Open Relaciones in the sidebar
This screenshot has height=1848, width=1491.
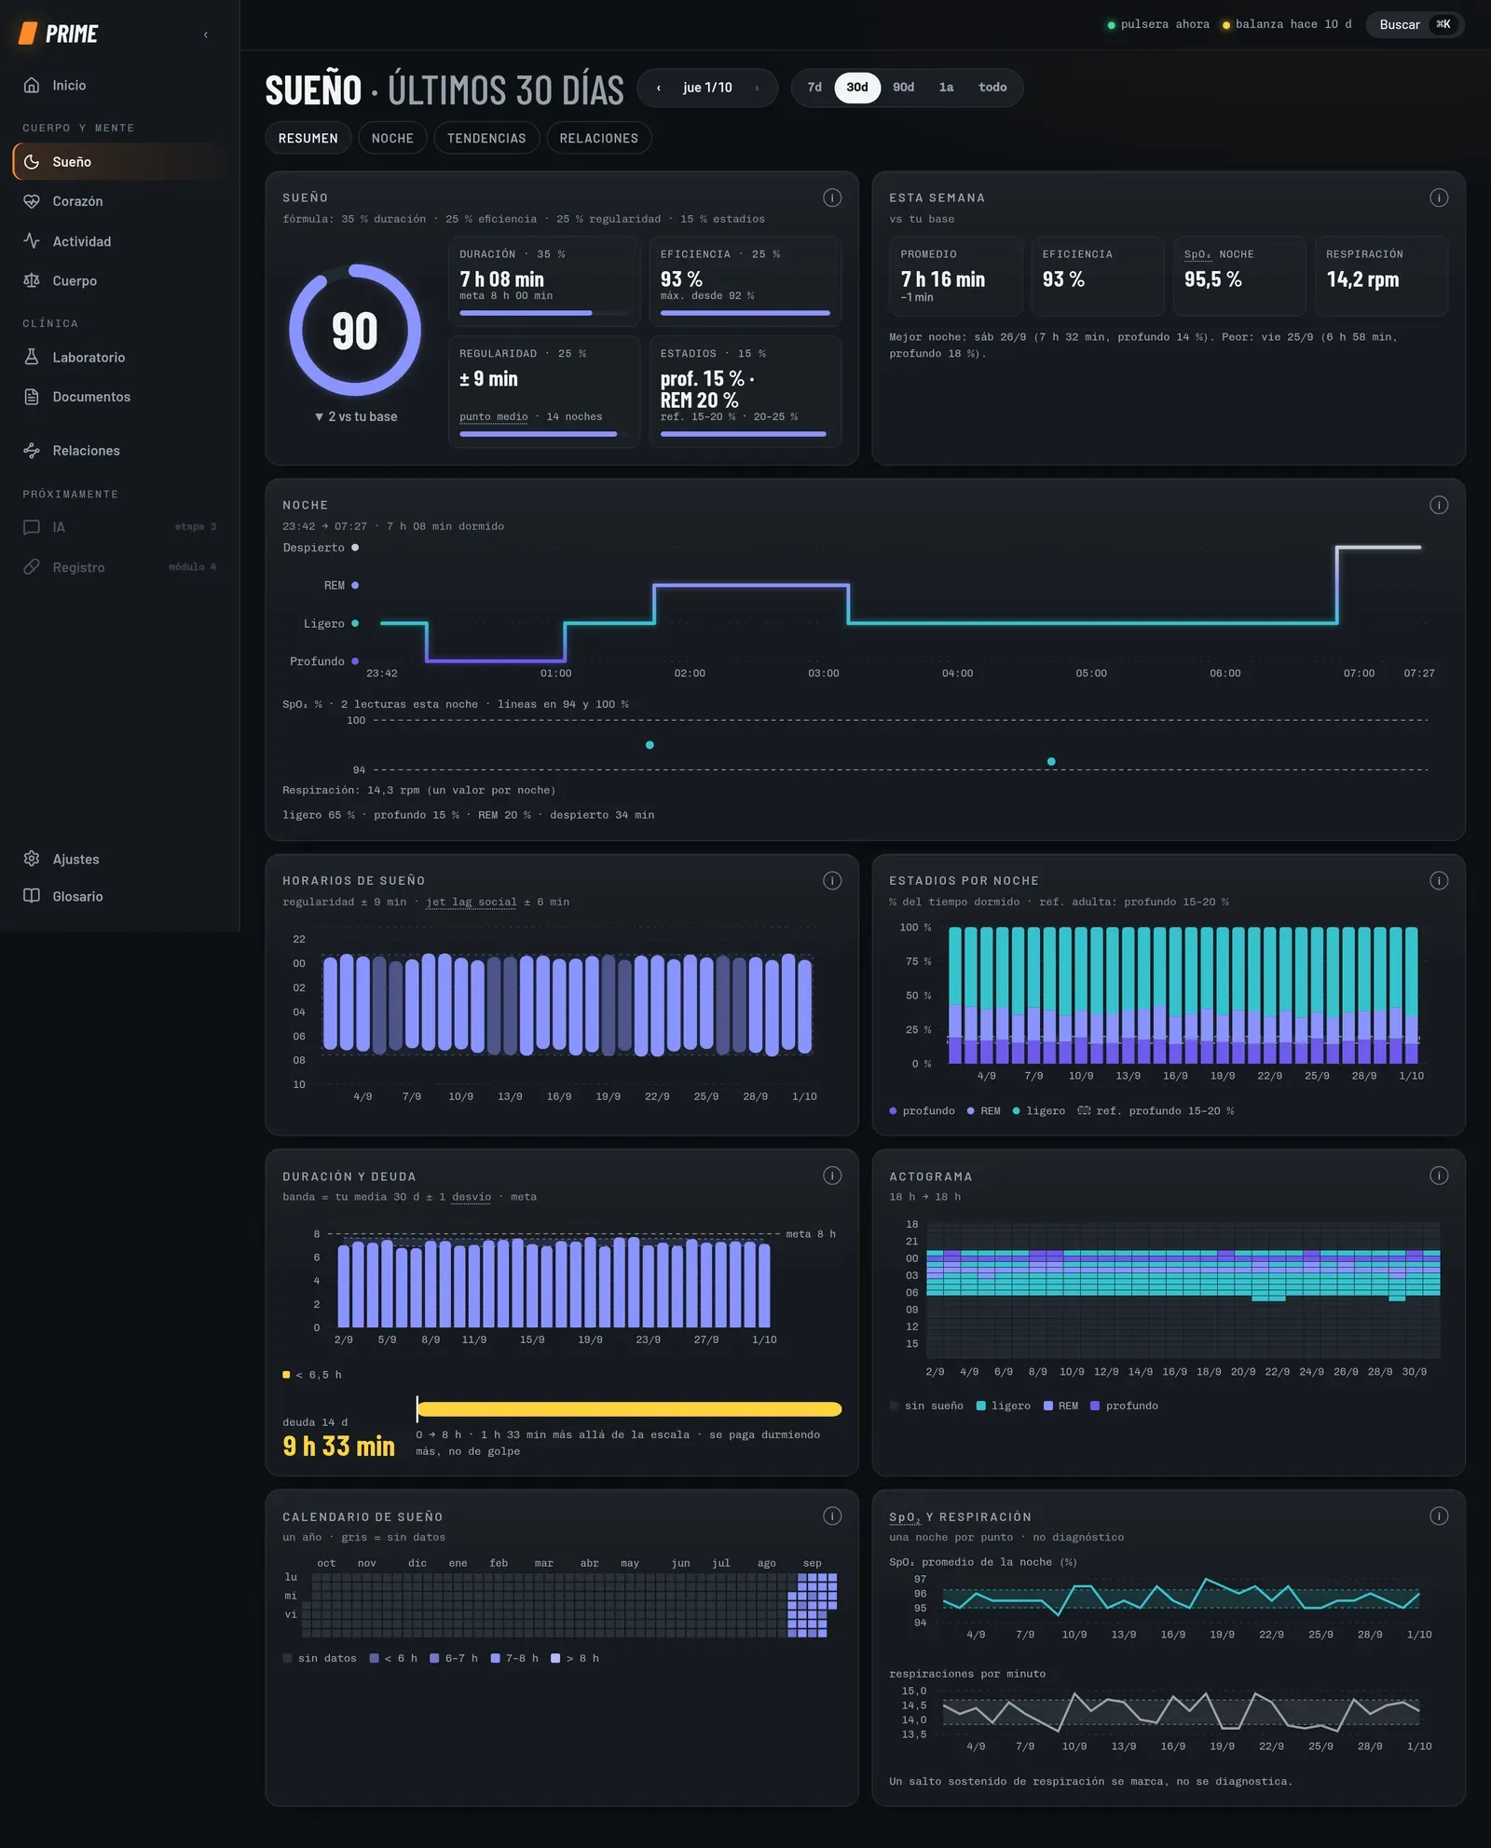click(x=119, y=451)
